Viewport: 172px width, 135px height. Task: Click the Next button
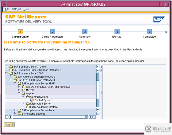coord(9,125)
